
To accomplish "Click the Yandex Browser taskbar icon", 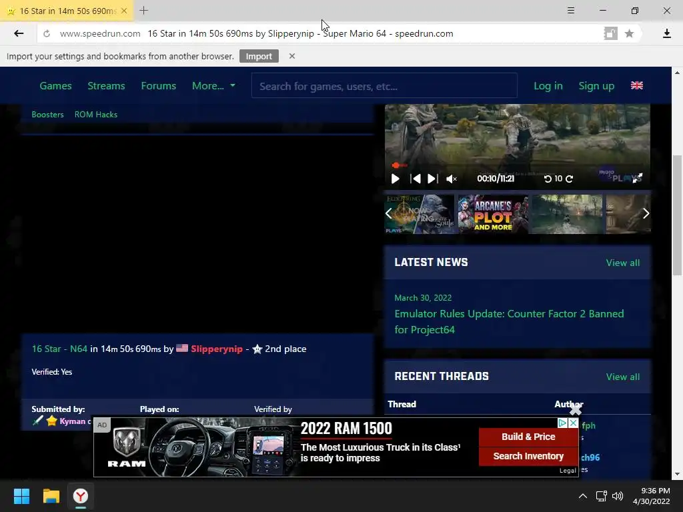I will click(81, 496).
